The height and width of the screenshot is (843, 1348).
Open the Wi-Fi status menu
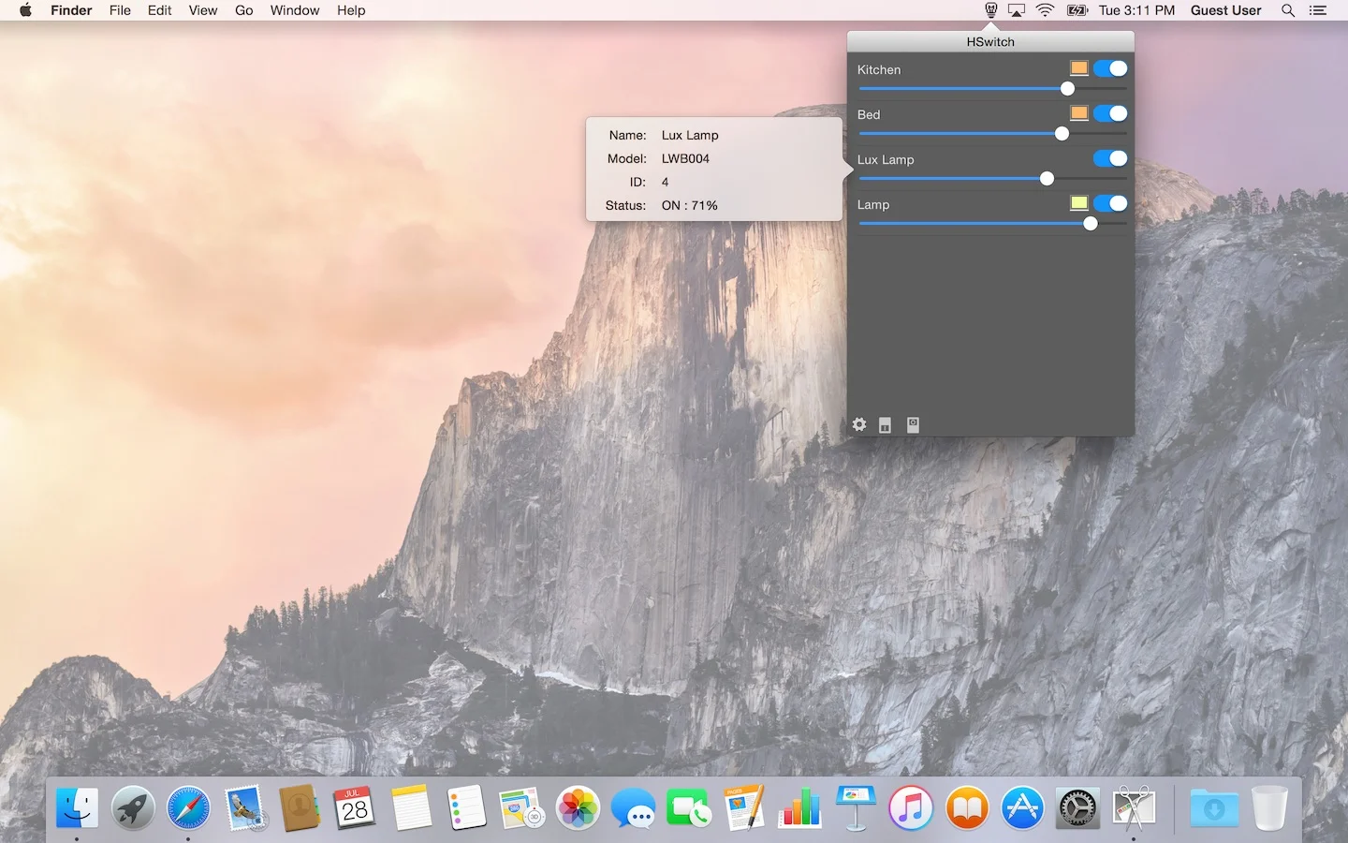tap(1046, 10)
